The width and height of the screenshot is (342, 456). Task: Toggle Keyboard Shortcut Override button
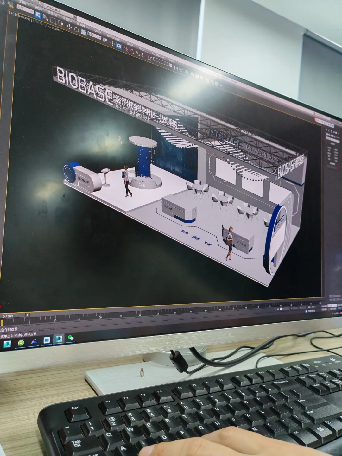tap(119, 46)
